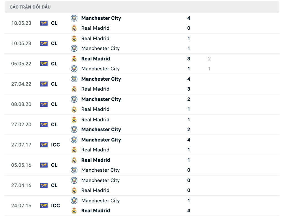Image resolution: width=284 pixels, height=216 pixels.
Task: Click Real Madrid's score 3 in 05.05.22 match
Action: (189, 59)
